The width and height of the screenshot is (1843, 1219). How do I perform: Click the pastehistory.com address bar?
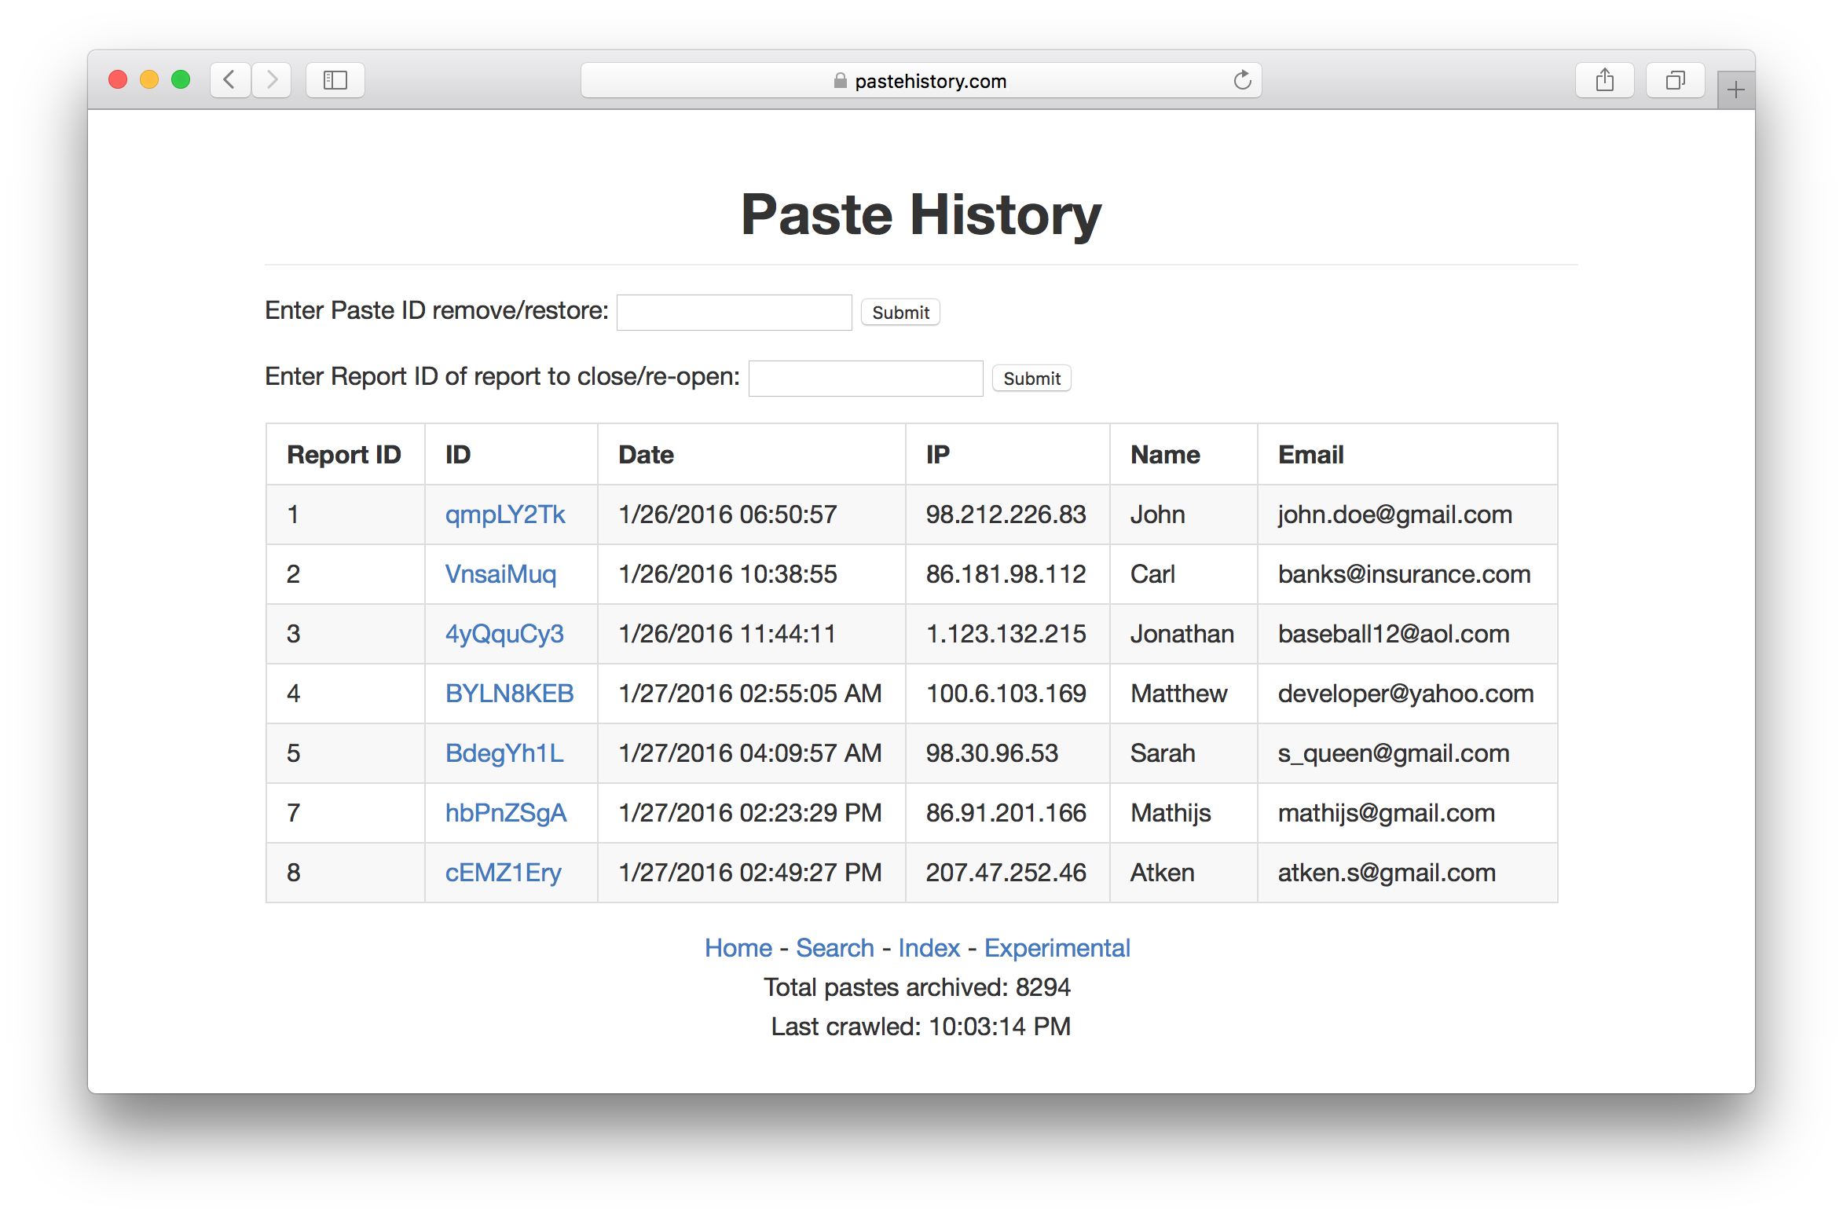point(919,81)
